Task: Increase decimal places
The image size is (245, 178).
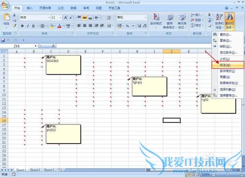Action: (139, 26)
